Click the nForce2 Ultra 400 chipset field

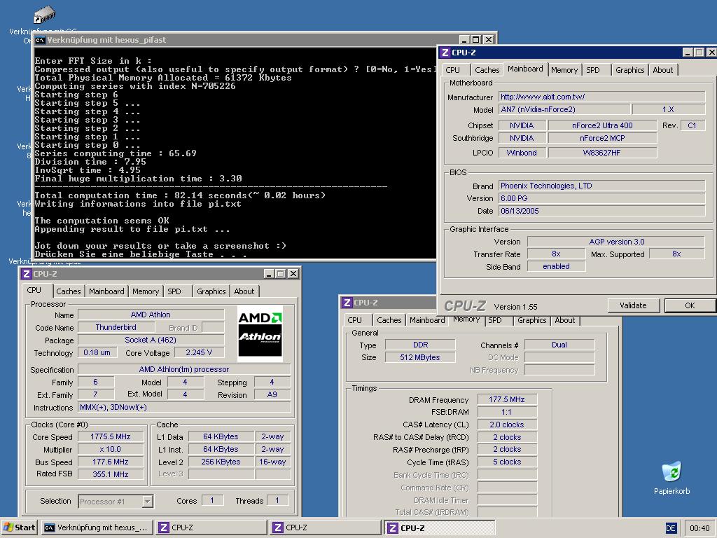pyautogui.click(x=602, y=125)
